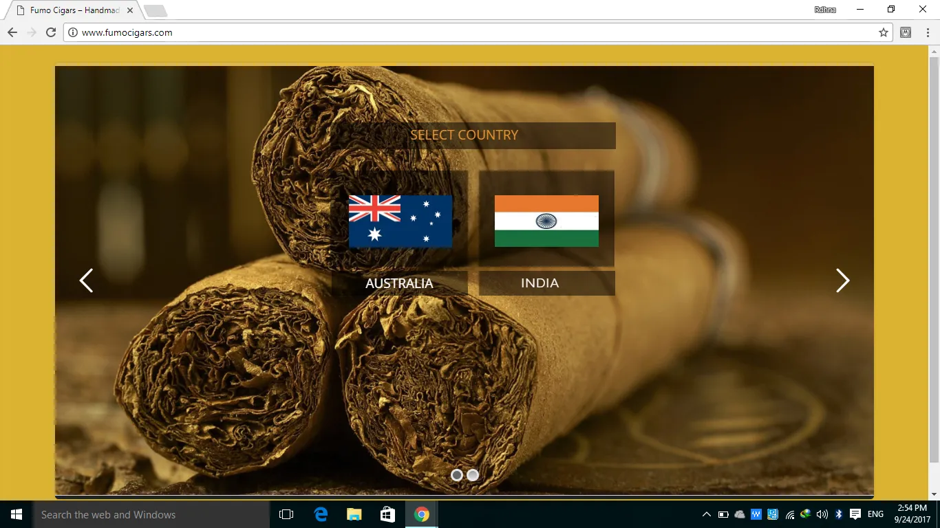
Task: Reload the page in Chrome
Action: pos(51,32)
